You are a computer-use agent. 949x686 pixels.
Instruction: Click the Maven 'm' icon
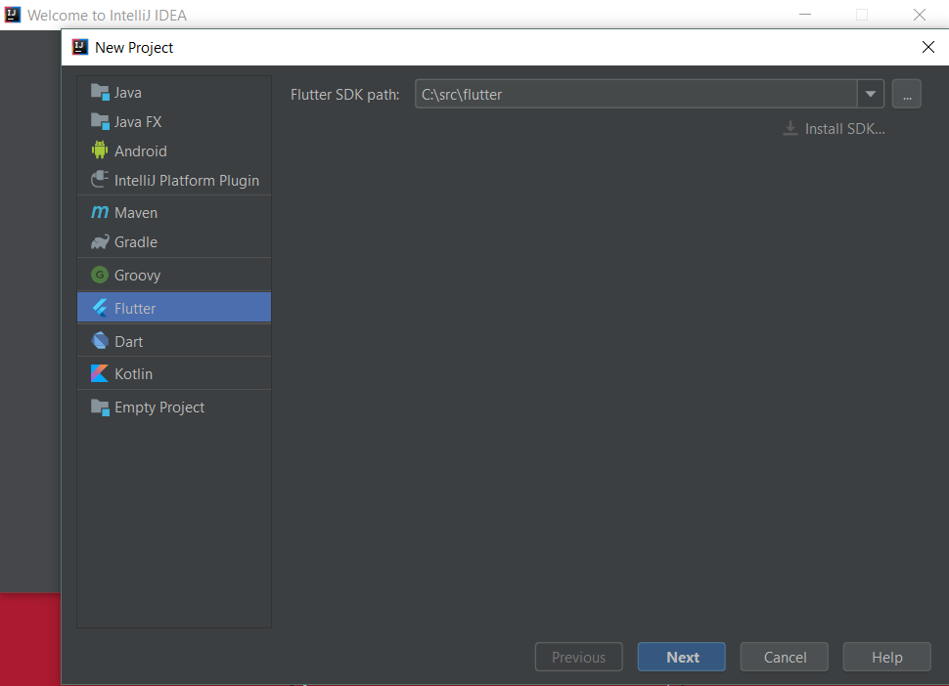click(100, 213)
